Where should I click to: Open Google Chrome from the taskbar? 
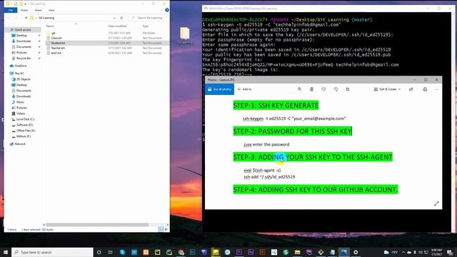181,252
